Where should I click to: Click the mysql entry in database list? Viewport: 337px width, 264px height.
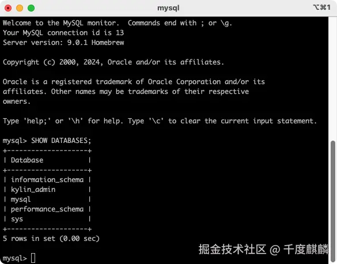click(x=21, y=199)
